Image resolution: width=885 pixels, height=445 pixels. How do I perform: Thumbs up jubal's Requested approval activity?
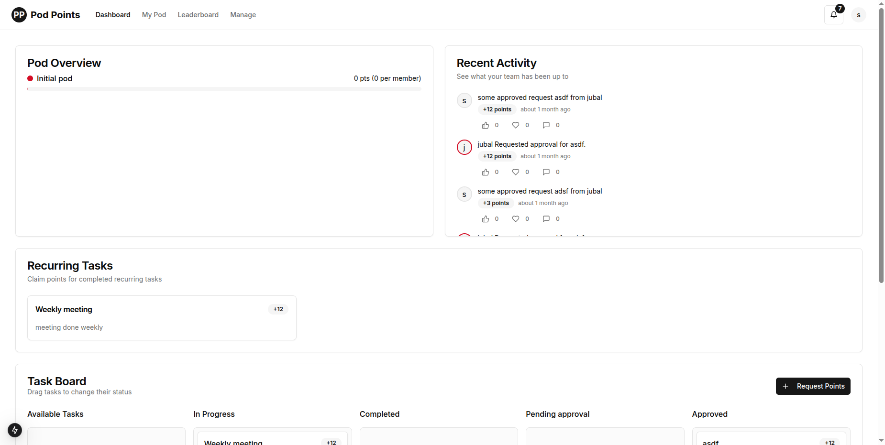pyautogui.click(x=486, y=172)
